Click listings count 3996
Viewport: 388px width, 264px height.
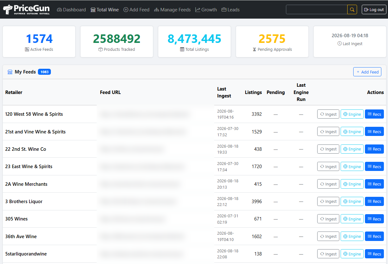(x=257, y=202)
